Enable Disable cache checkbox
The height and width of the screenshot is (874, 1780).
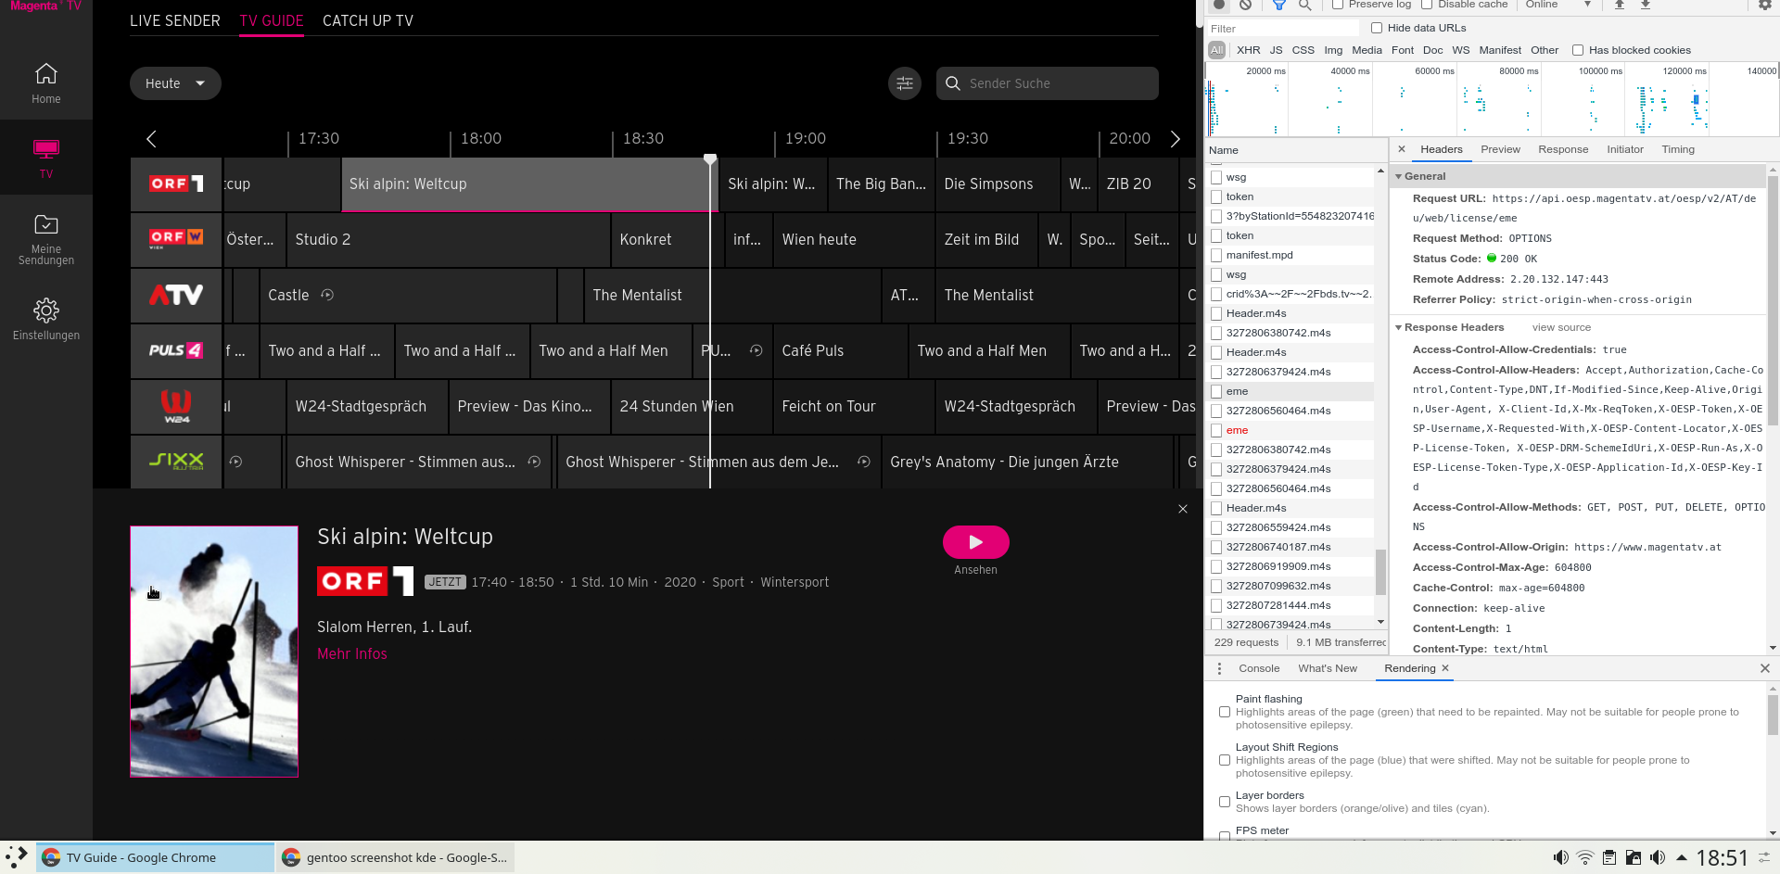tap(1427, 5)
